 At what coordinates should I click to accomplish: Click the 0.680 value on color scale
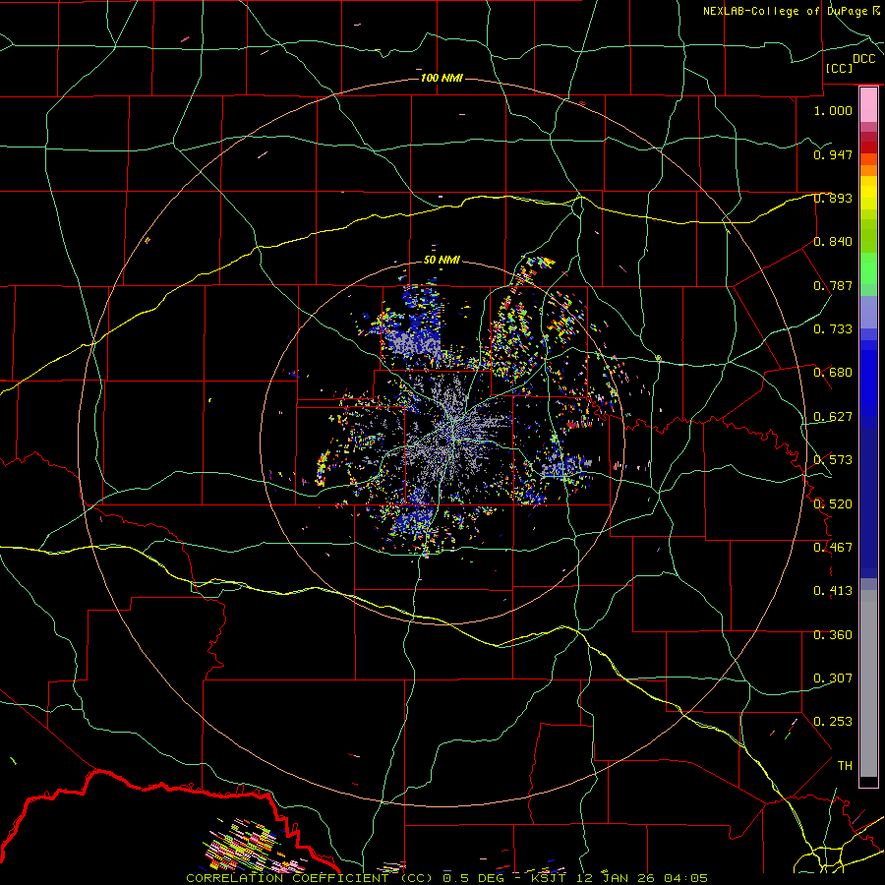pyautogui.click(x=833, y=373)
